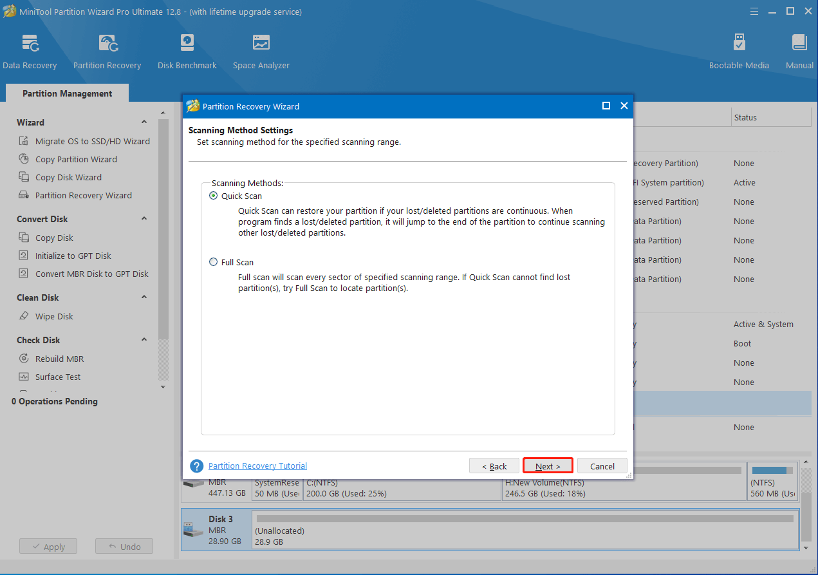Screen dimensions: 818x575
Task: Click the help question mark icon in the wizard
Action: tap(197, 466)
